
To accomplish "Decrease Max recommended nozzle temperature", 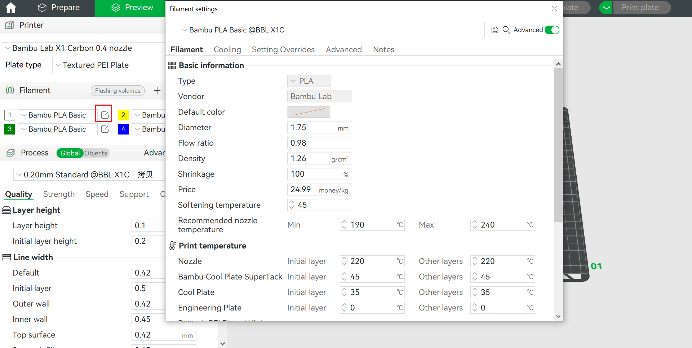I will point(475,228).
